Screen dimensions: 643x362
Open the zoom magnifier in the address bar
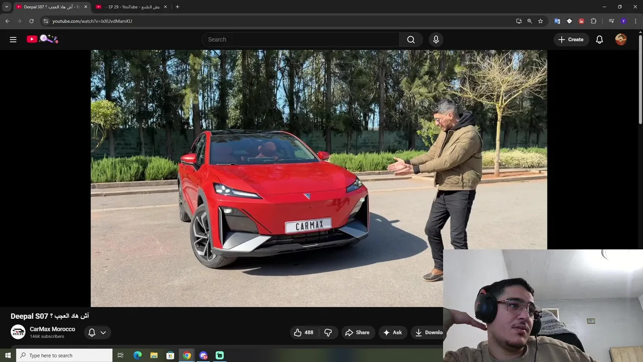point(529,21)
